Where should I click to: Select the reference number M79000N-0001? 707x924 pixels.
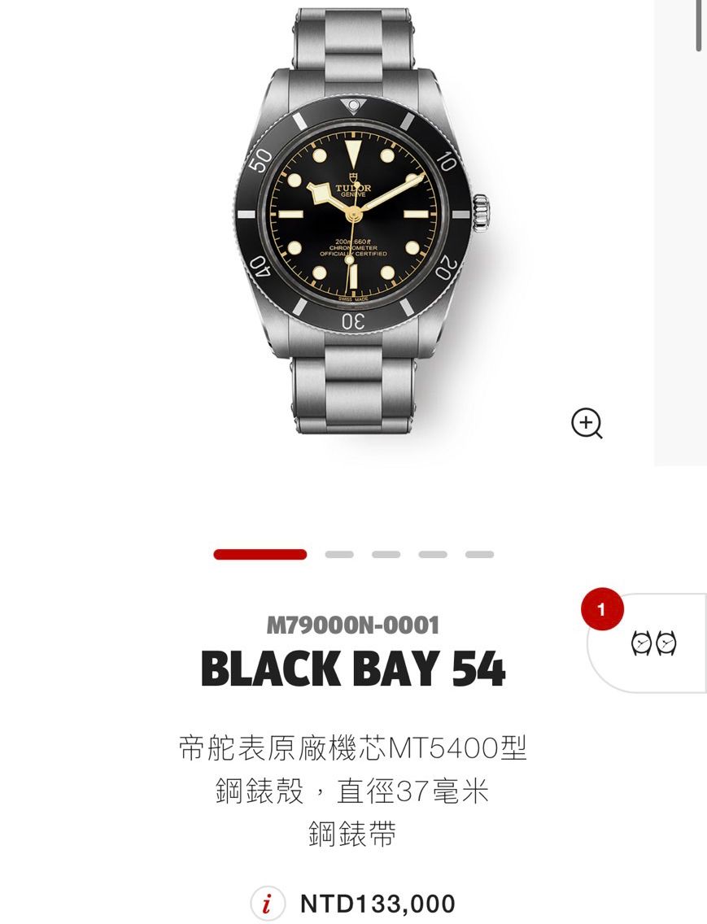coord(353,625)
